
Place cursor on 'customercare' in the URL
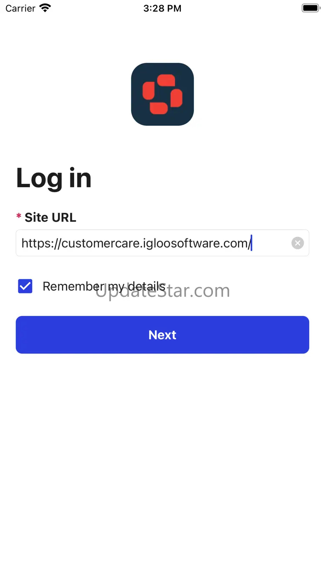(x=100, y=243)
